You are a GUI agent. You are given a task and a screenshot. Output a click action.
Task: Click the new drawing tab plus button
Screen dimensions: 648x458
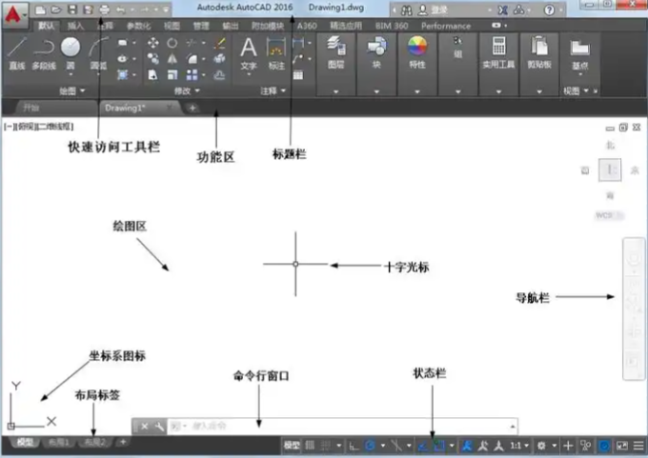pos(192,109)
